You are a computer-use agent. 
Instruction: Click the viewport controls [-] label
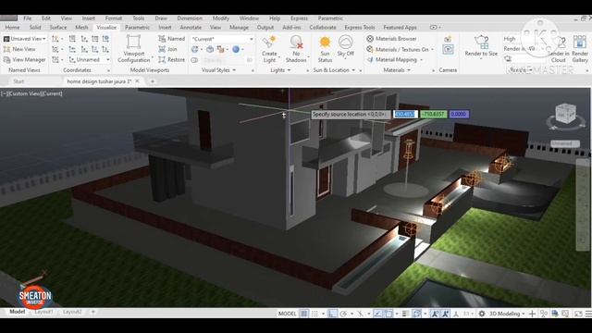[x=4, y=93]
